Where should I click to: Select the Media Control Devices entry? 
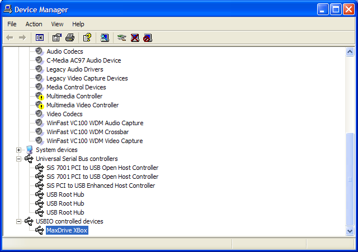tap(76, 87)
